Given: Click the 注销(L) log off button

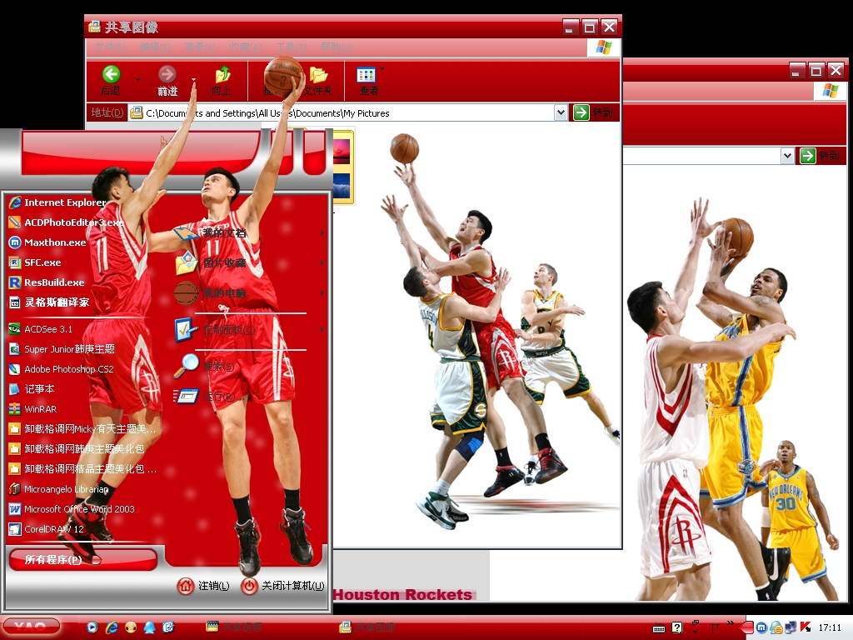Looking at the screenshot, I should [x=203, y=586].
